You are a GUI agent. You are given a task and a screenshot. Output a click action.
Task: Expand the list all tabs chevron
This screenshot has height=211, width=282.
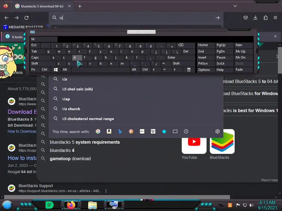coord(235,6)
